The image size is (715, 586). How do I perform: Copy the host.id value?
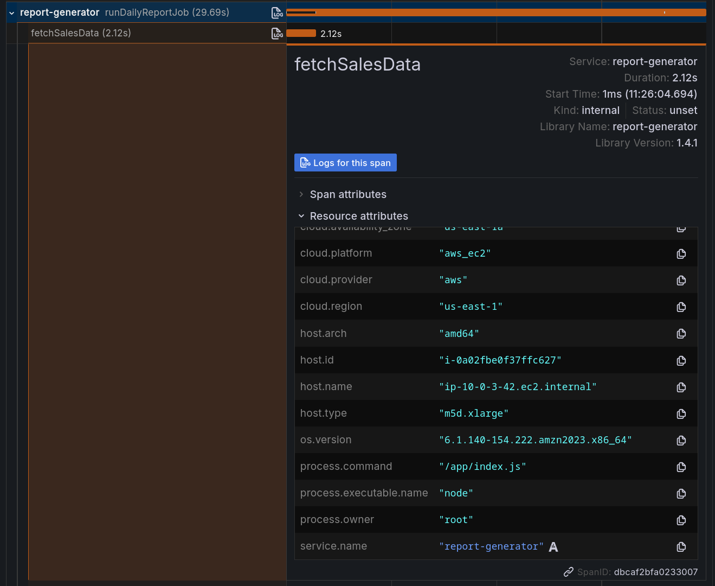681,361
